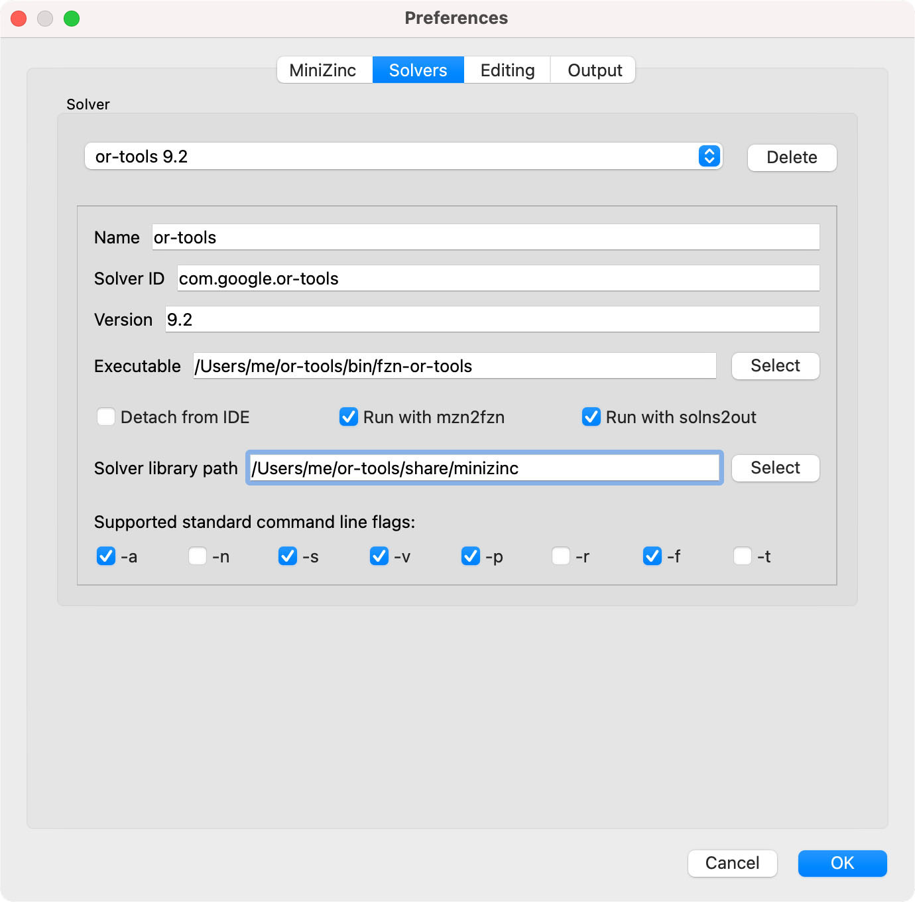Enable the -t flag checkbox
The width and height of the screenshot is (915, 902).
(743, 556)
